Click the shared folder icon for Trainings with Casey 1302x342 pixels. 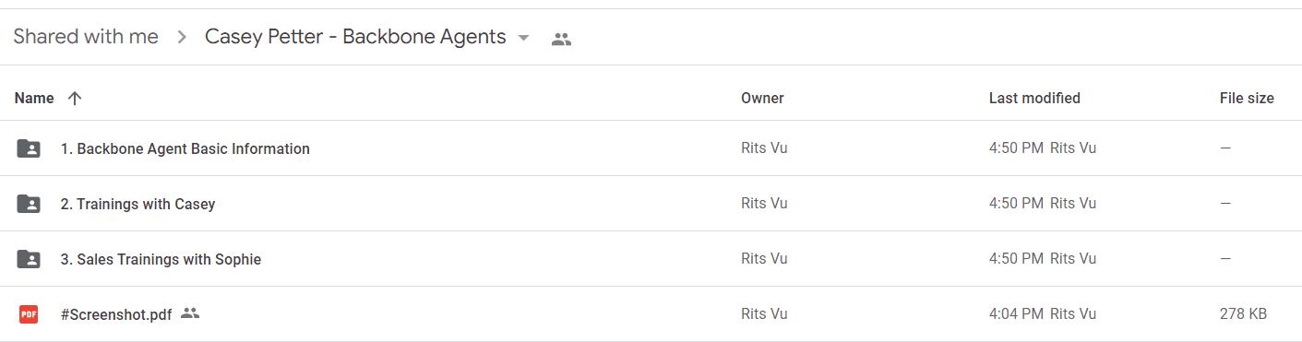coord(29,204)
